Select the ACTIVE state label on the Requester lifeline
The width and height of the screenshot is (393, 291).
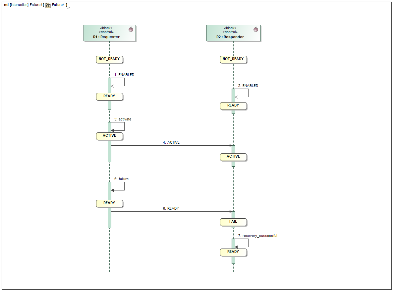point(109,136)
